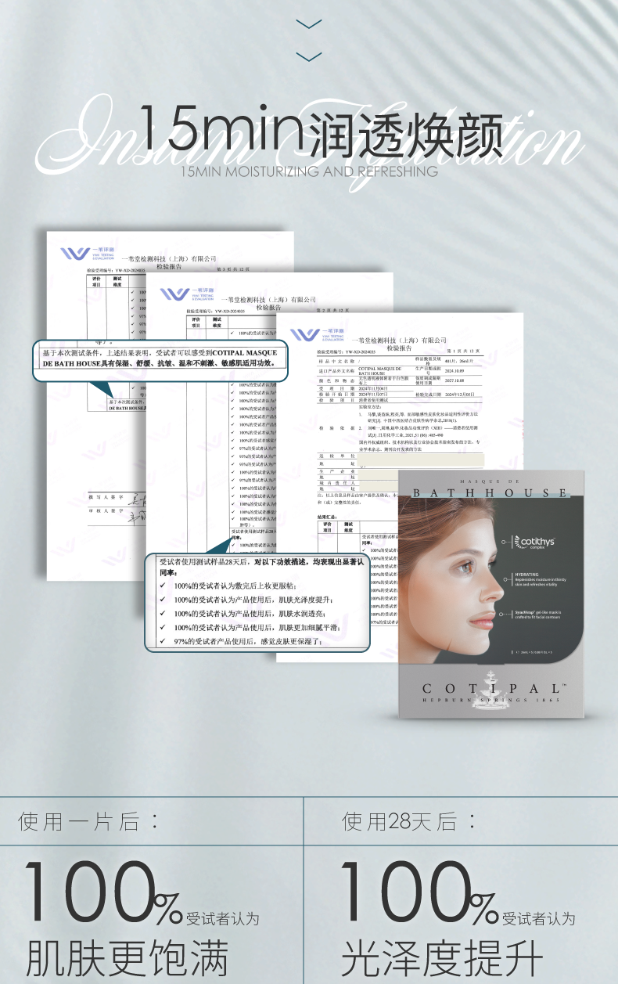
Task: Click the BATHHOUSE title on product packaging
Action: coord(490,492)
